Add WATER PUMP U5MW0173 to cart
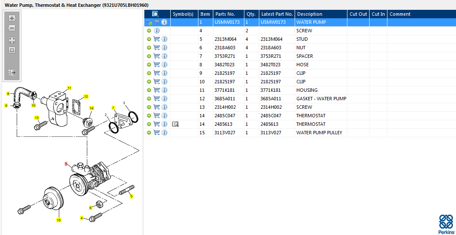The image size is (456, 235). (157, 22)
